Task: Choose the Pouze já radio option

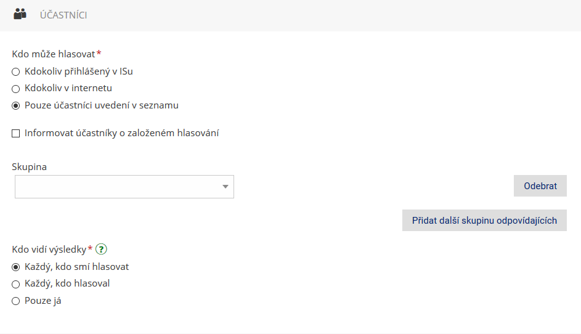Action: tap(15, 301)
